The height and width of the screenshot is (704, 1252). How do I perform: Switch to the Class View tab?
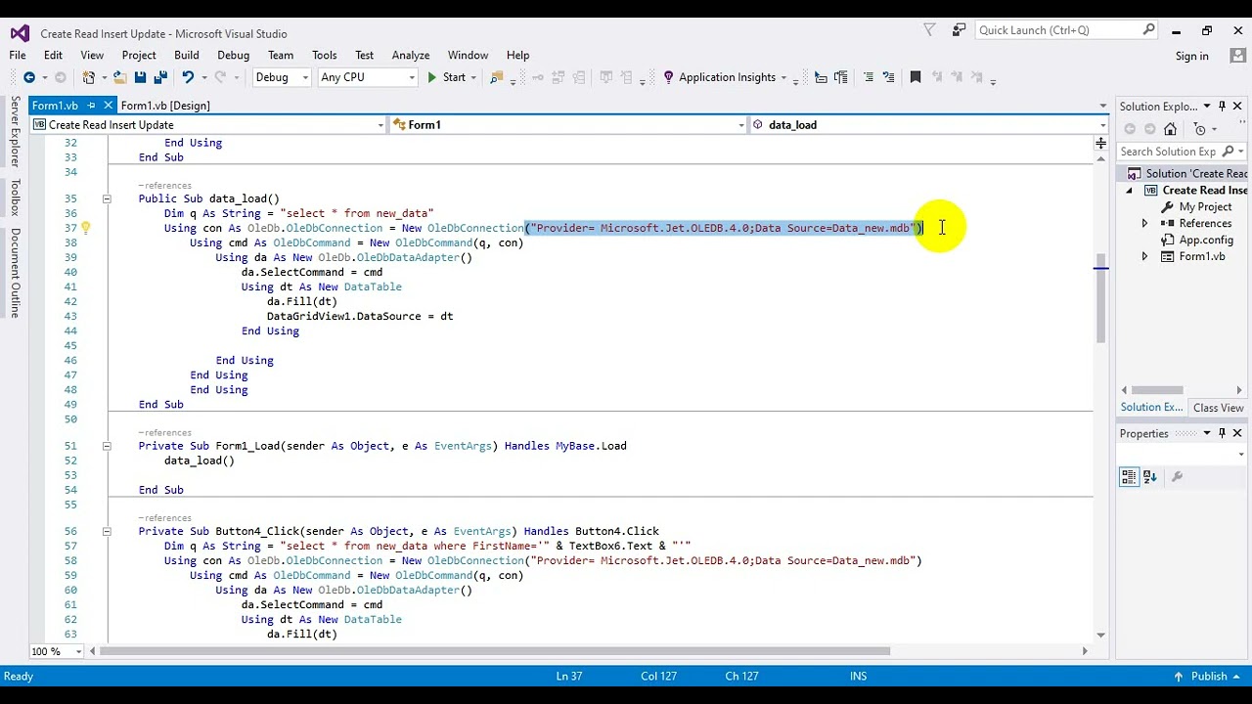(1218, 408)
